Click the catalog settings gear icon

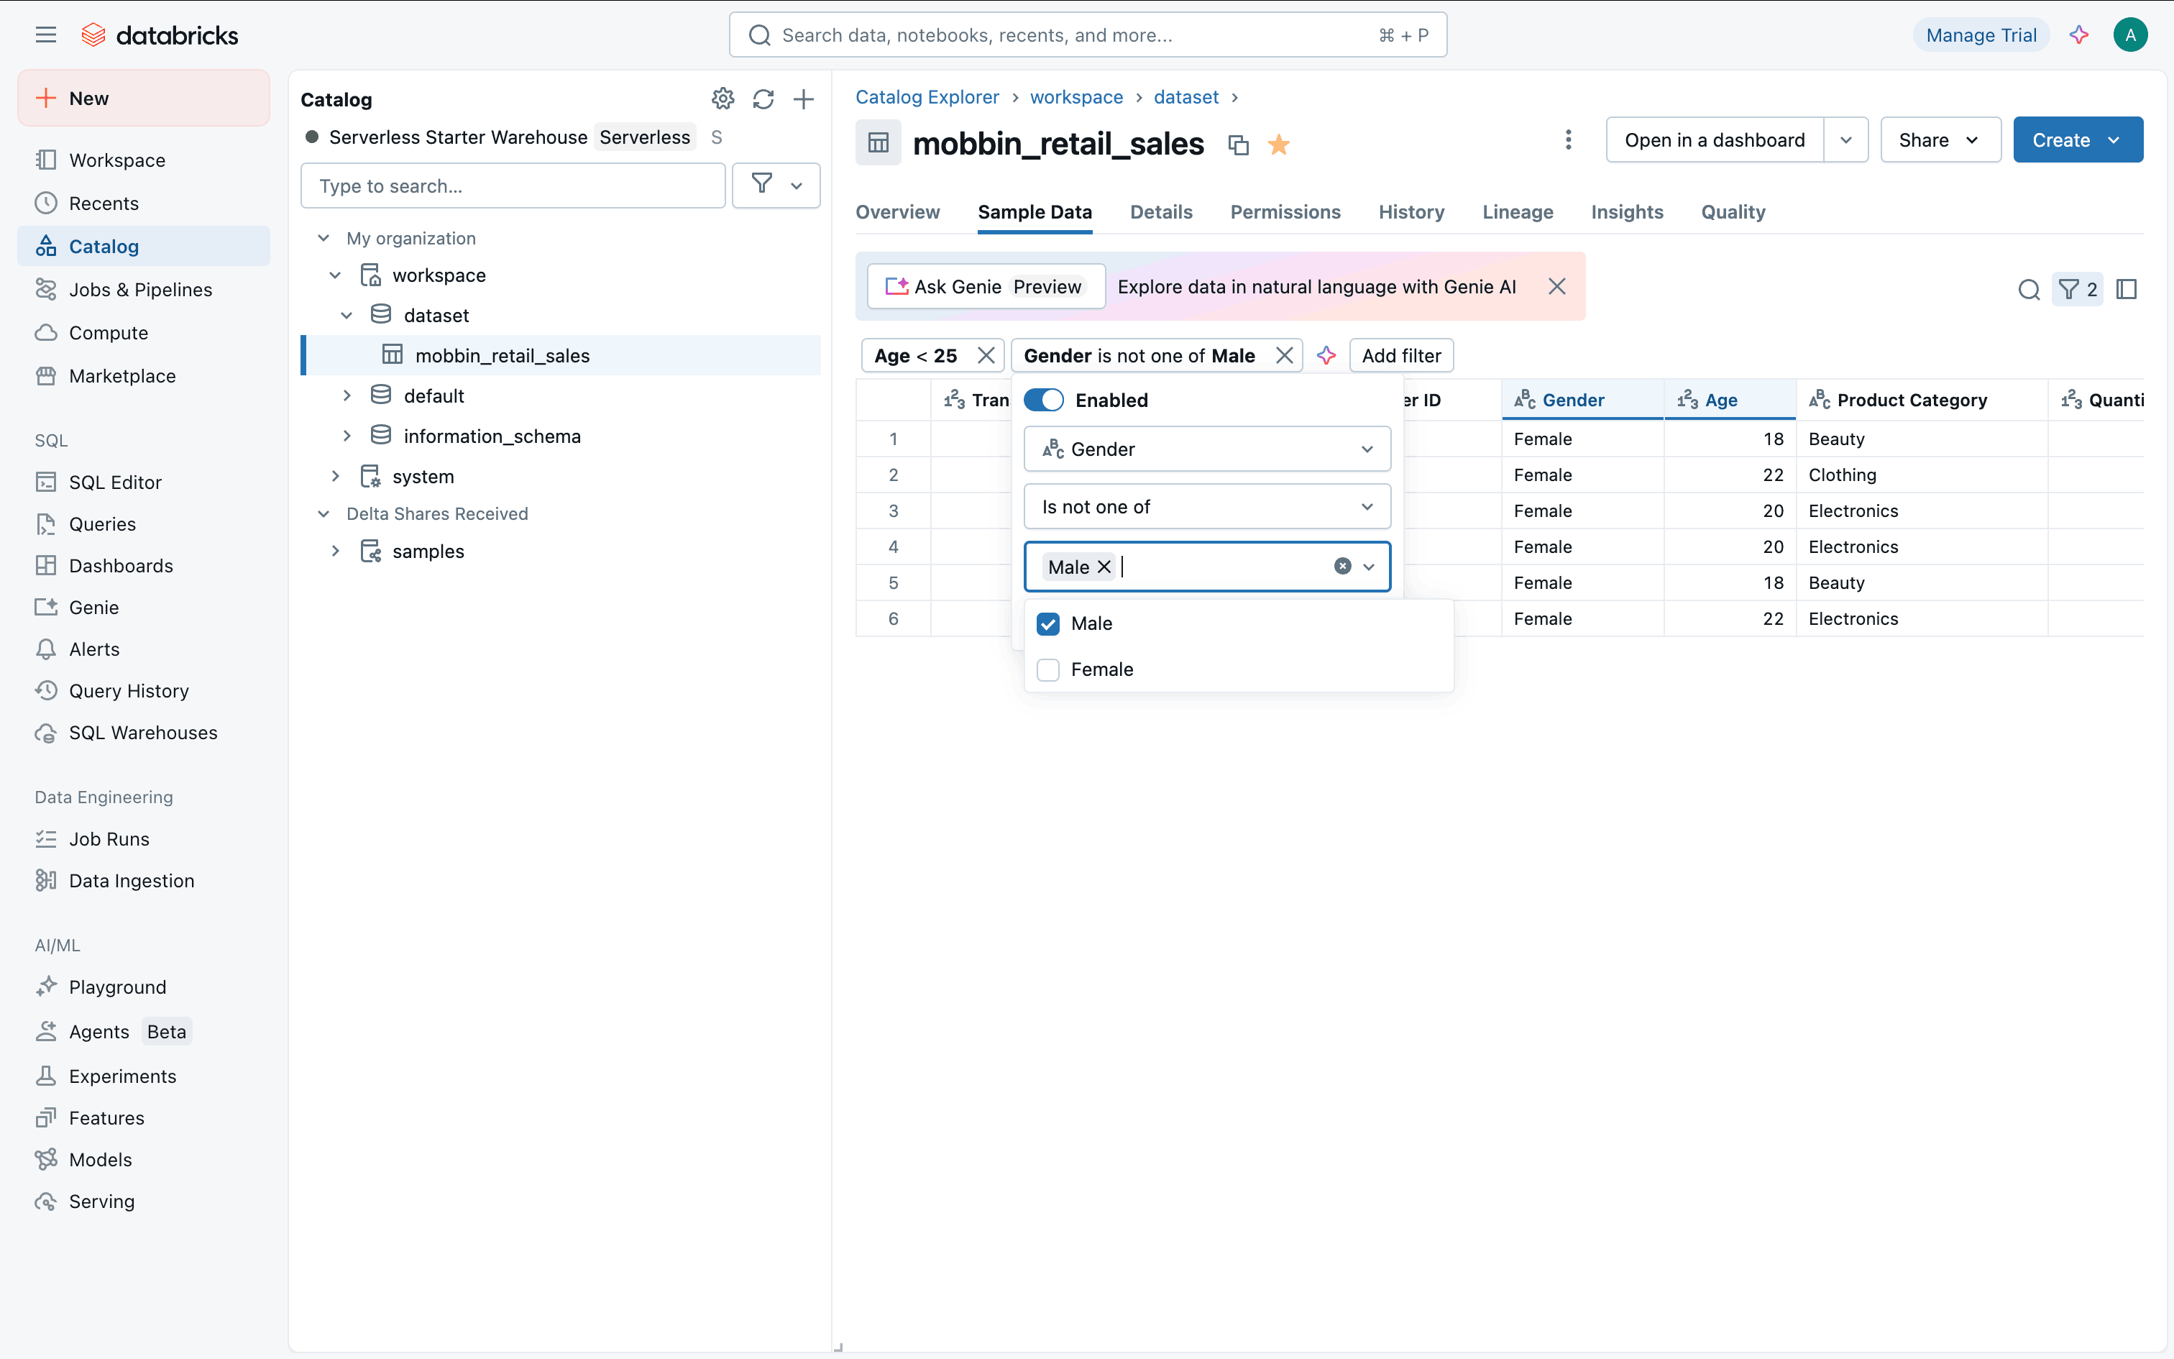(723, 99)
